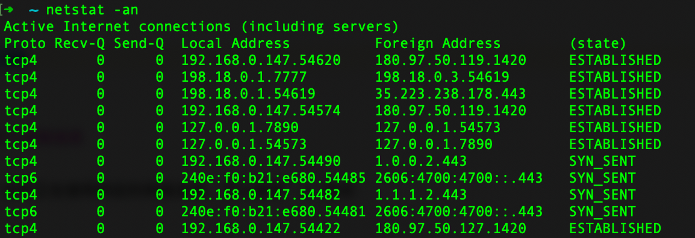Select local address 240e:f0:b21:e680.54485
Screen dimensions: 695x238
(273, 178)
